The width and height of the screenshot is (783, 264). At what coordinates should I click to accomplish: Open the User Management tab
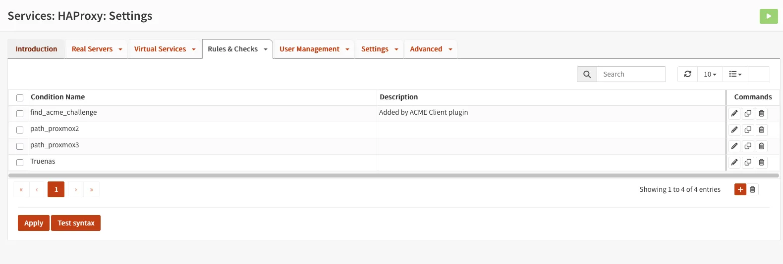click(x=309, y=49)
